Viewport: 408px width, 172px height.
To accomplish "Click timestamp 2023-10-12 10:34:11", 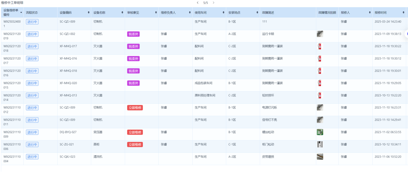I will click(388, 145).
